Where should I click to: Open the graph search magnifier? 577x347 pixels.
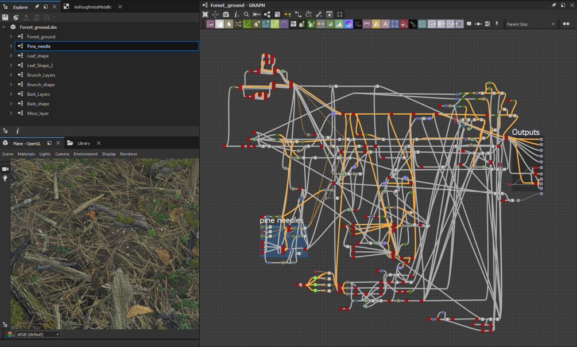coord(246,14)
